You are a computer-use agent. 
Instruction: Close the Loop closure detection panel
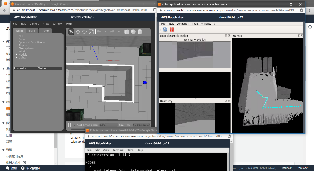pyautogui.click(x=229, y=36)
